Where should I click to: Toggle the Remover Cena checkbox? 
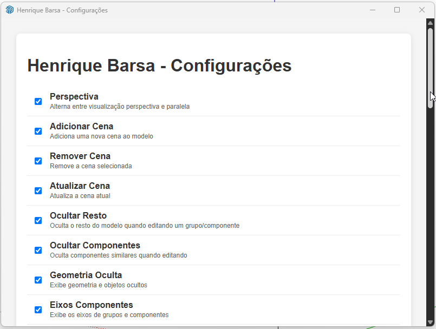tap(38, 161)
